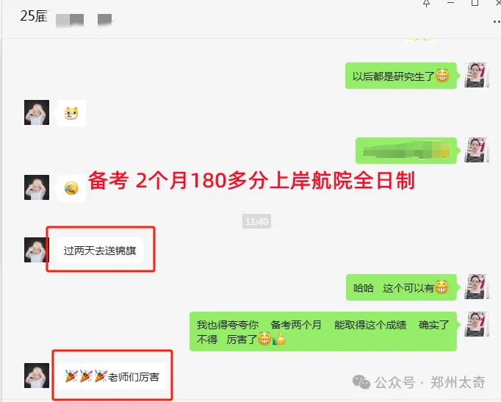Open sender avatar beside the doge emoji

37,112
